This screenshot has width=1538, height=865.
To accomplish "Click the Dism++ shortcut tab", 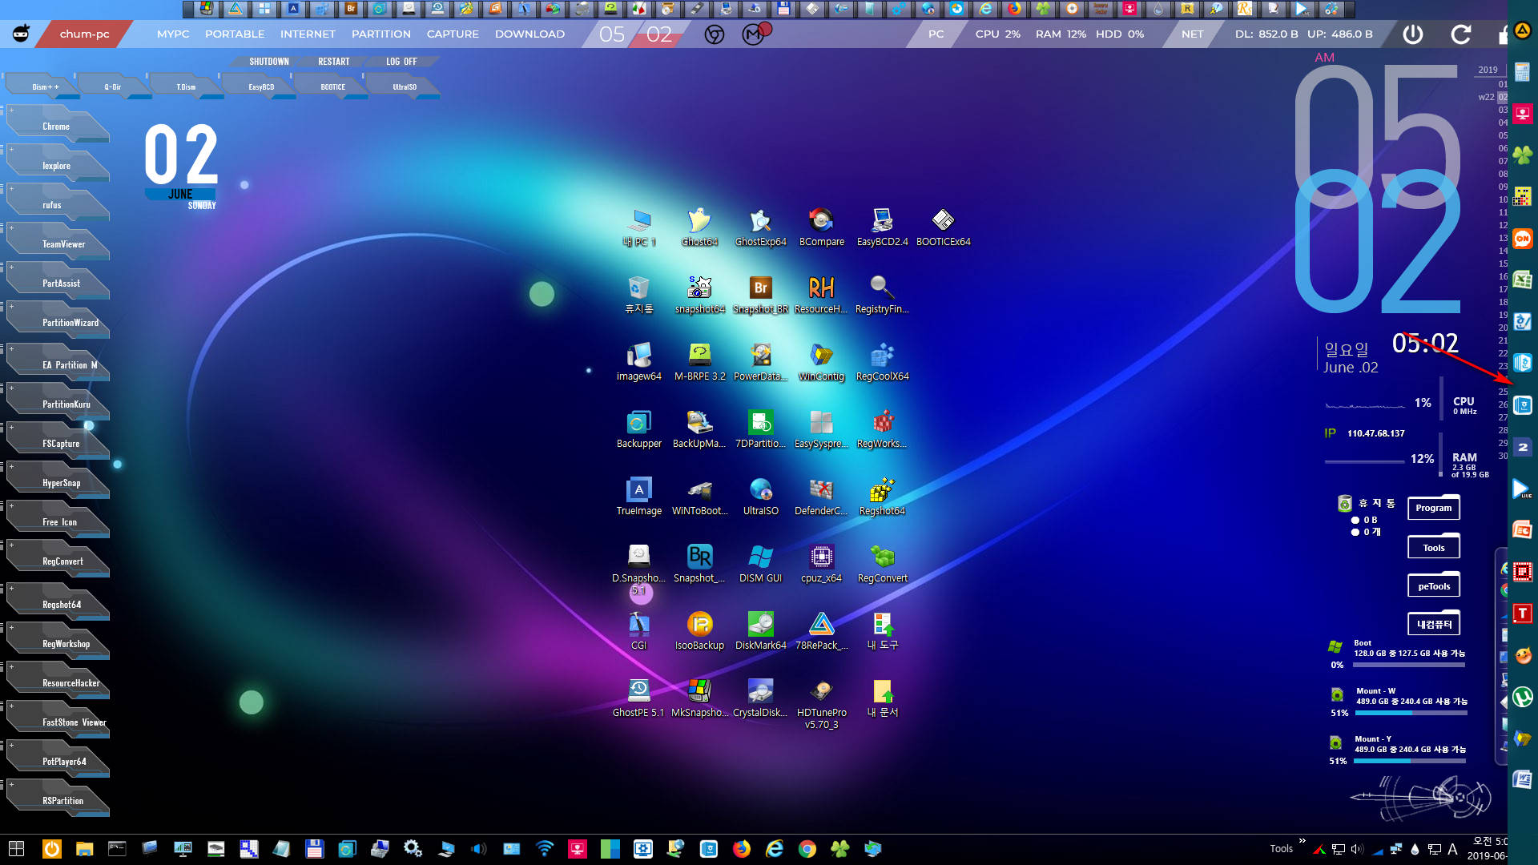I will click(44, 86).
